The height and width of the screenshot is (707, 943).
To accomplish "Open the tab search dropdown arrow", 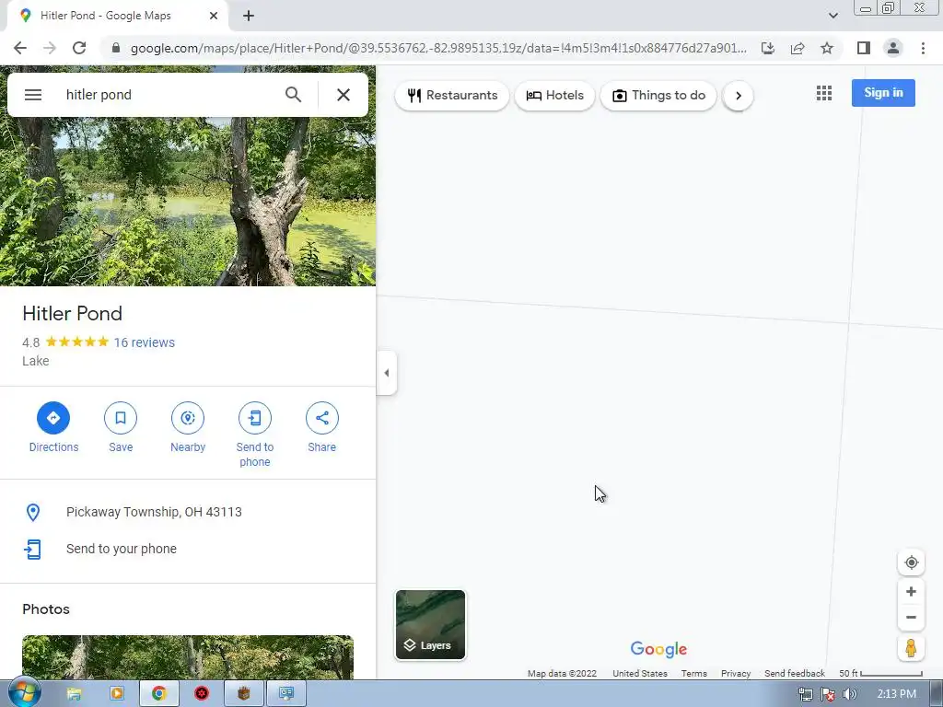I will (832, 16).
